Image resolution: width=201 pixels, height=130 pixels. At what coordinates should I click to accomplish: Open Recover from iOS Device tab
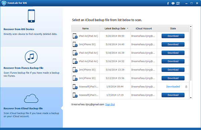(31, 27)
